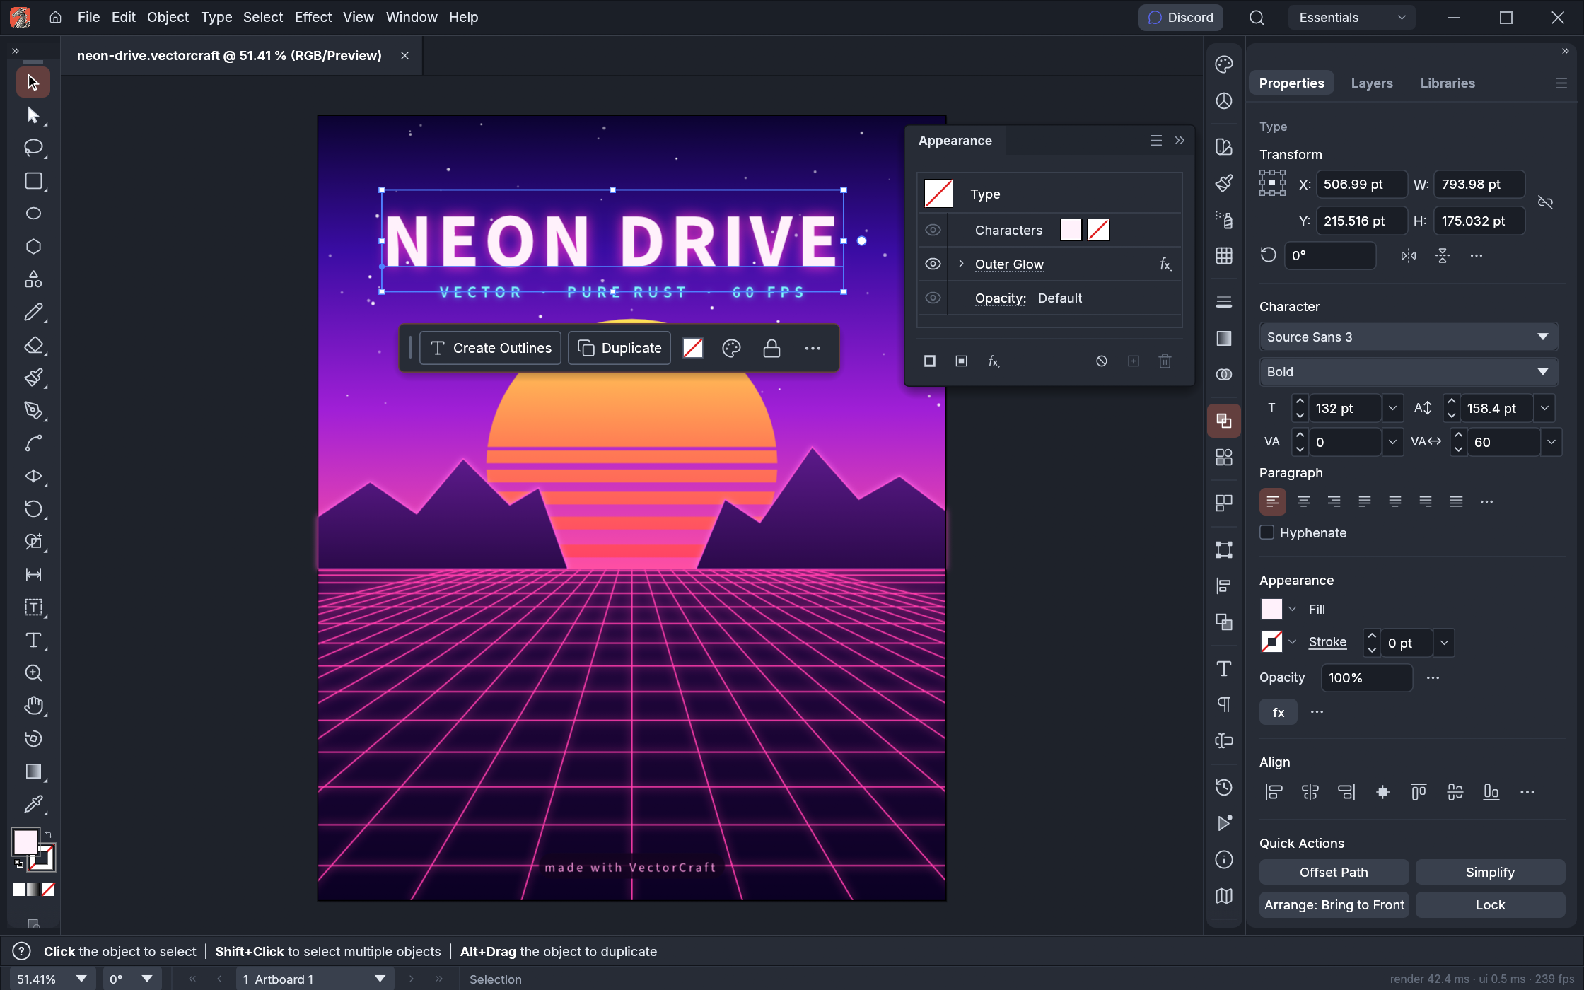This screenshot has height=990, width=1584.
Task: Click the lock icon in floating toolbar
Action: 771,348
